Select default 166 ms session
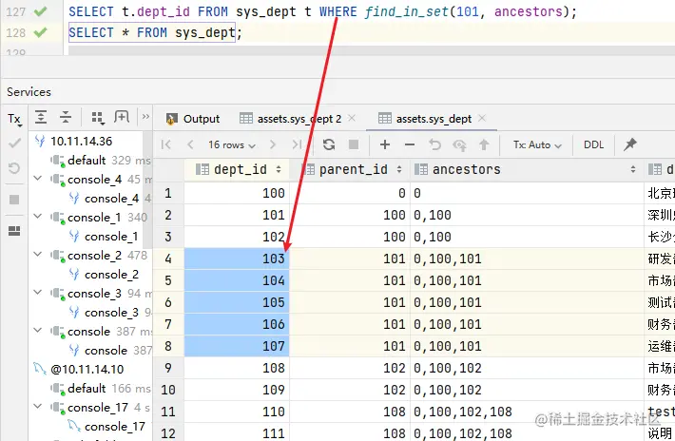 coord(101,389)
